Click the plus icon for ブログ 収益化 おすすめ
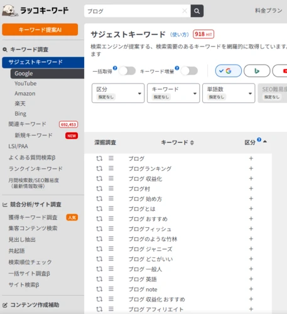 coord(251,299)
